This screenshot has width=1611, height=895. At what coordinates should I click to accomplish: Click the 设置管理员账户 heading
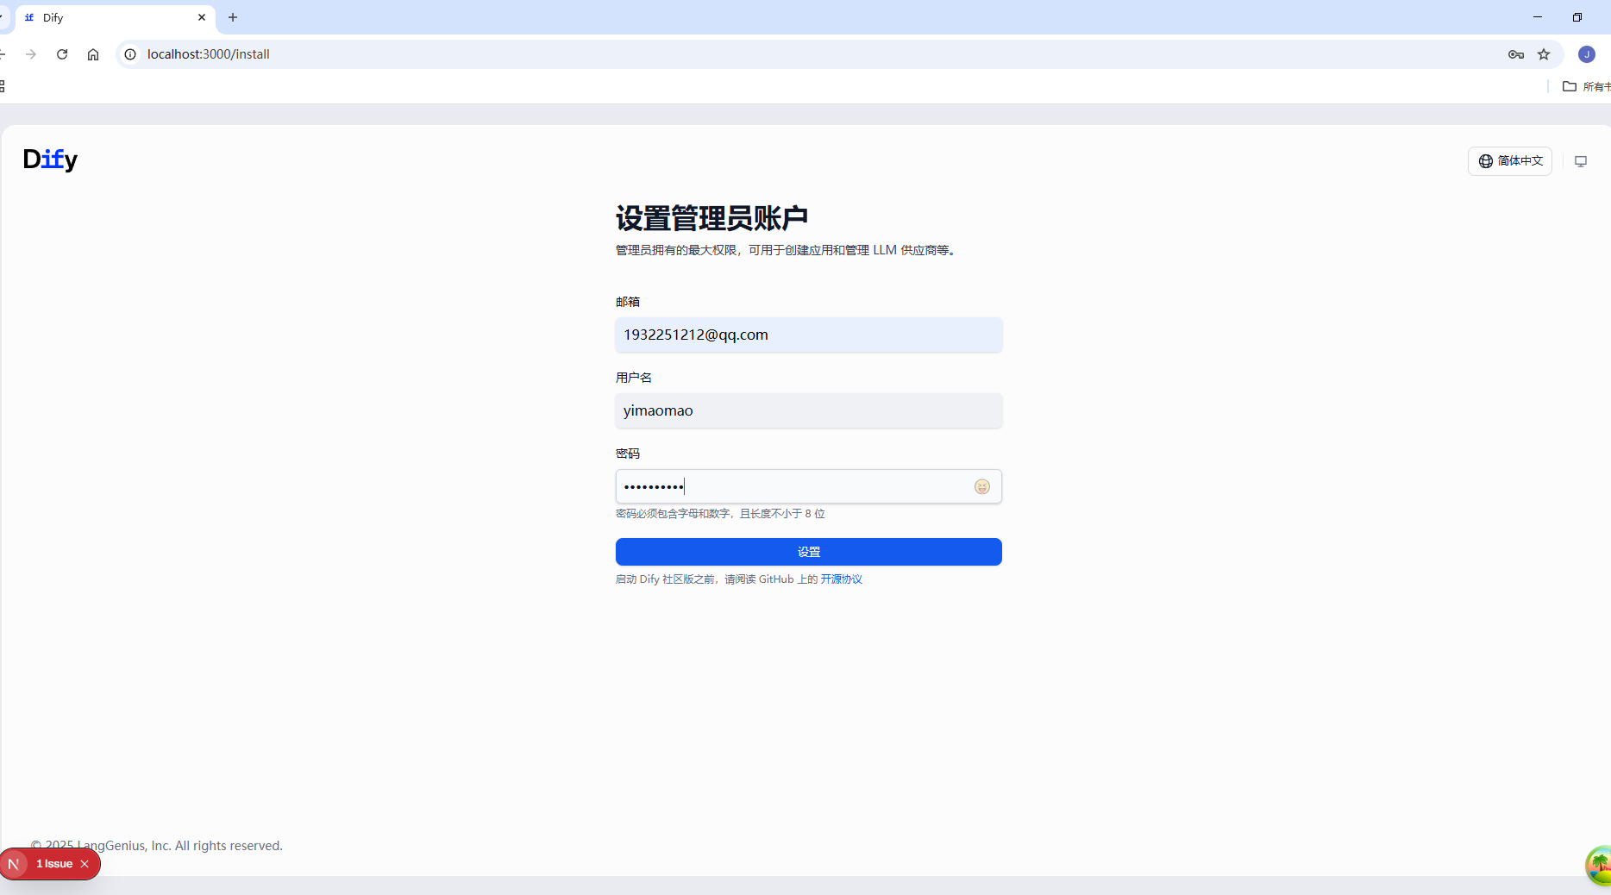[x=711, y=218]
